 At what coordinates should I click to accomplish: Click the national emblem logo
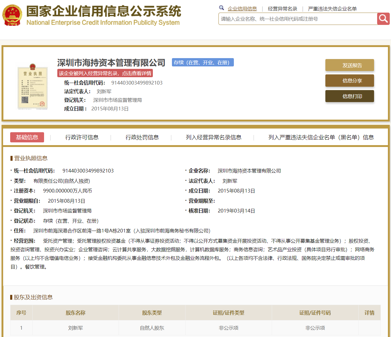(x=12, y=15)
